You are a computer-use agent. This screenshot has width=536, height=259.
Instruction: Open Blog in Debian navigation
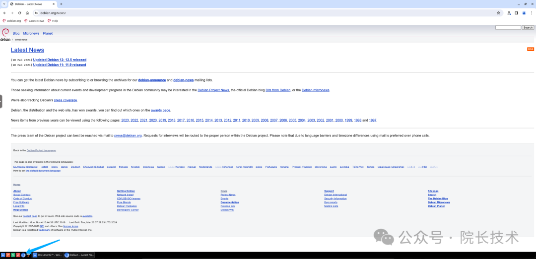(x=16, y=33)
